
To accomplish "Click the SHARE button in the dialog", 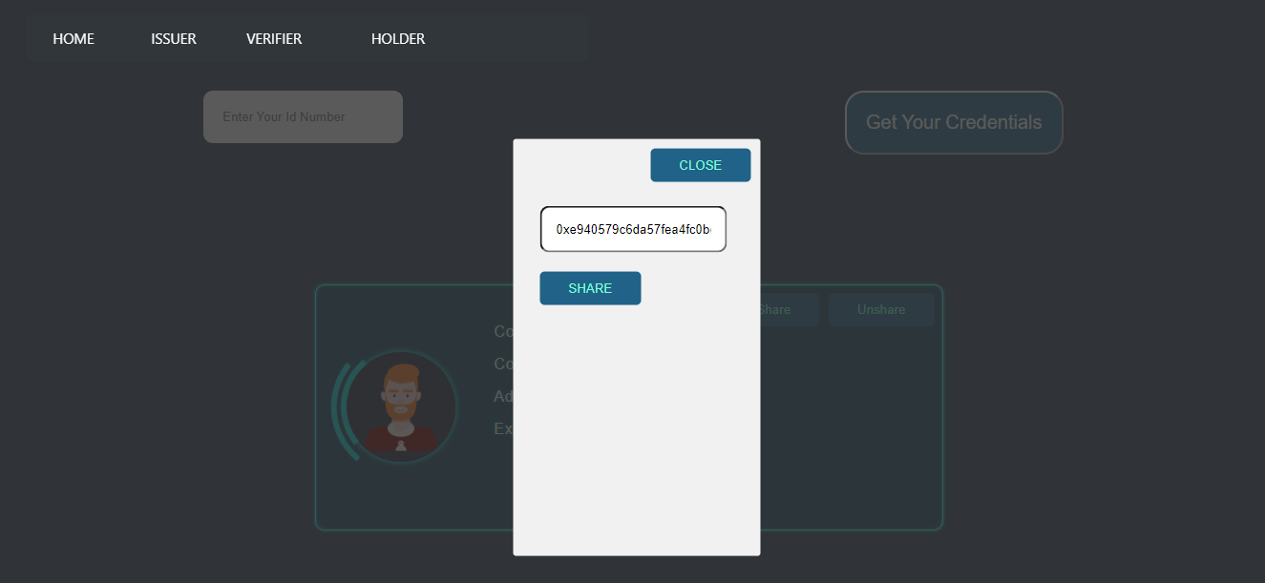I will 590,288.
